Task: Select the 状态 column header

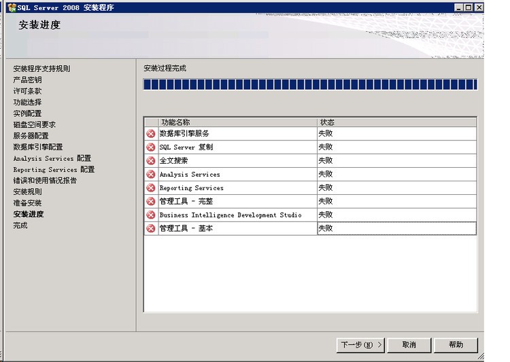Action: pyautogui.click(x=397, y=122)
